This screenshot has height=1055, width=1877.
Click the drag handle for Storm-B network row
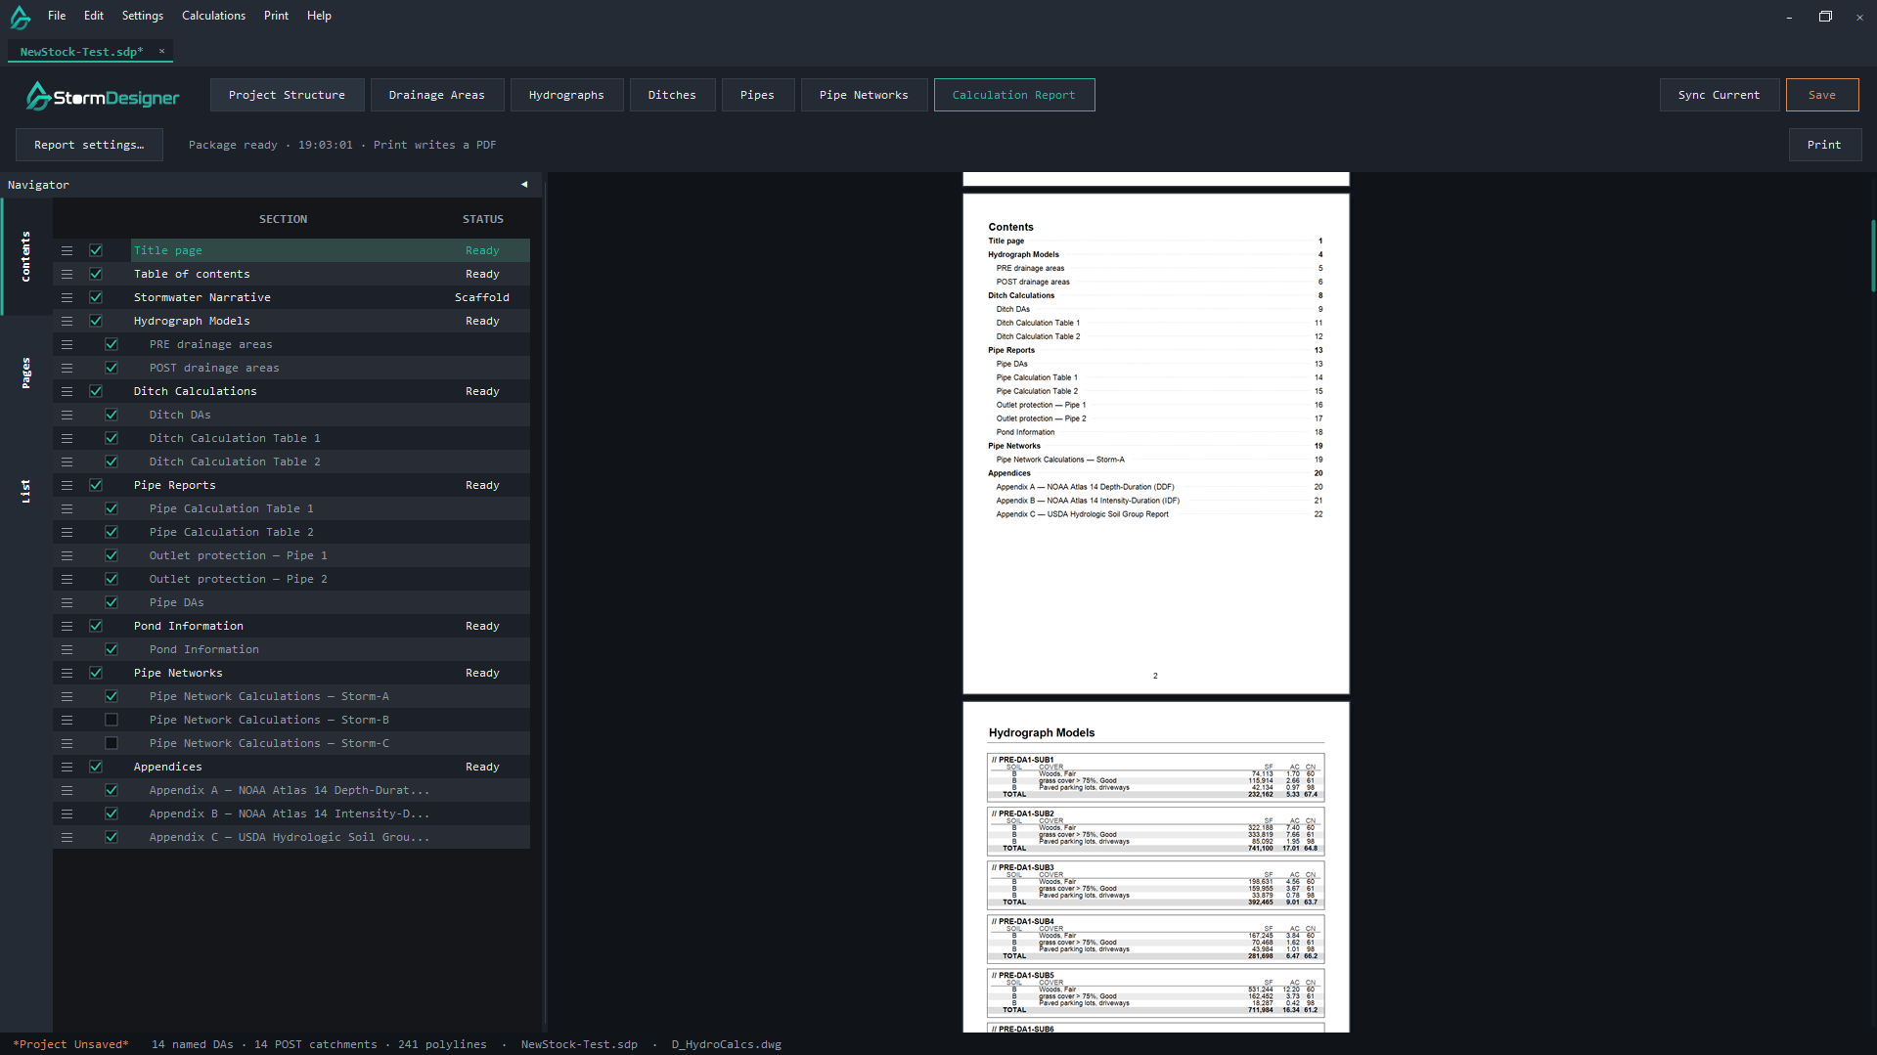(x=67, y=720)
